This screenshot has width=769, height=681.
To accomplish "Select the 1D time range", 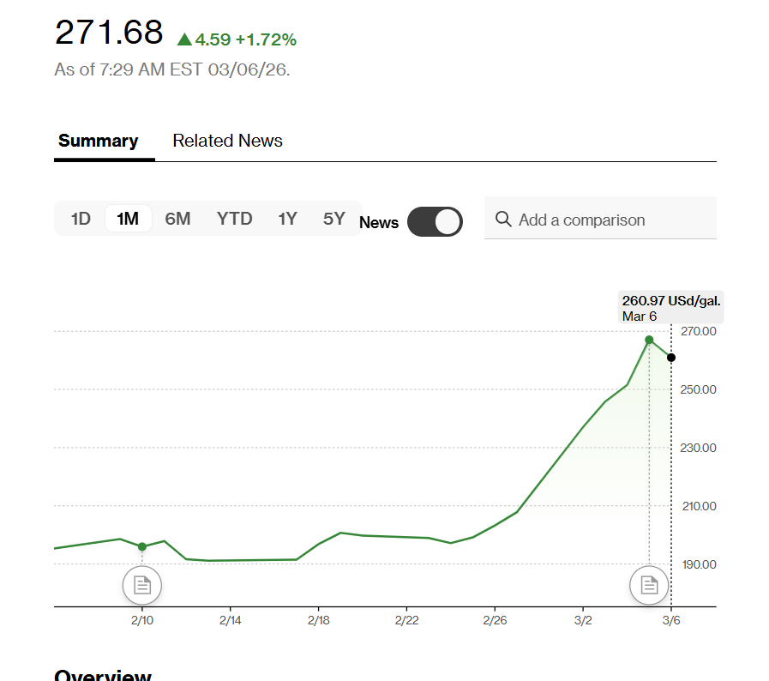I will (81, 219).
